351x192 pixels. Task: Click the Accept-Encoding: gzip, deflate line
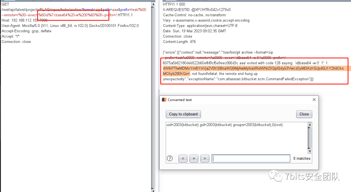26,31
